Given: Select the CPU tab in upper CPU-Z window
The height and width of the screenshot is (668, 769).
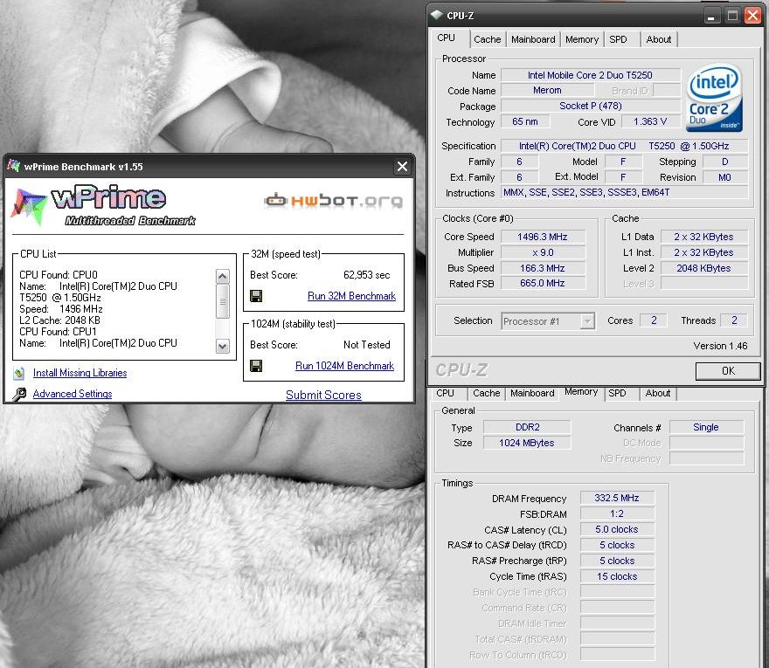Looking at the screenshot, I should (447, 38).
